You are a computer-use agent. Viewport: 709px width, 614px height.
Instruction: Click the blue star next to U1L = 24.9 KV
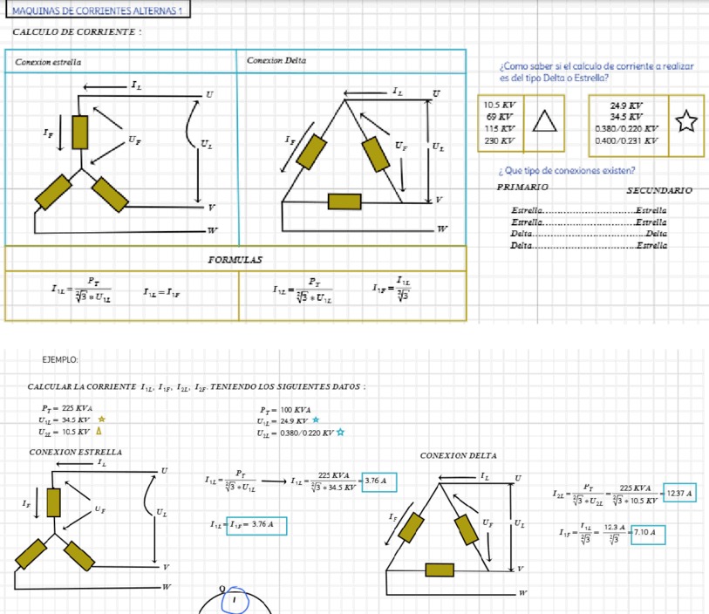[316, 420]
